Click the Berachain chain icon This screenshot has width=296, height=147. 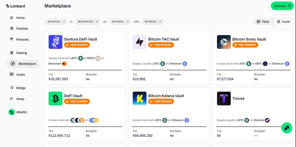point(64,63)
